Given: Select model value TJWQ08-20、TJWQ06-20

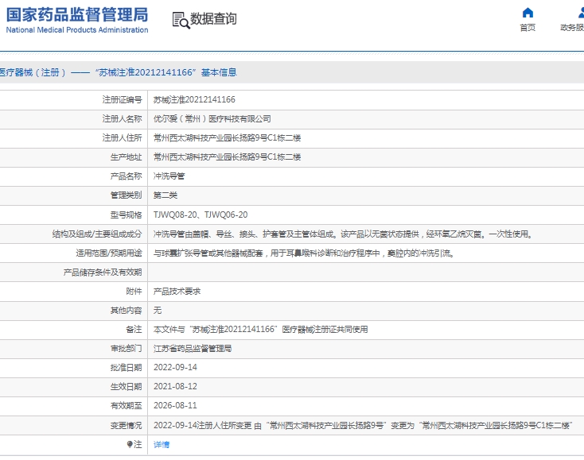Looking at the screenshot, I should click(201, 215).
